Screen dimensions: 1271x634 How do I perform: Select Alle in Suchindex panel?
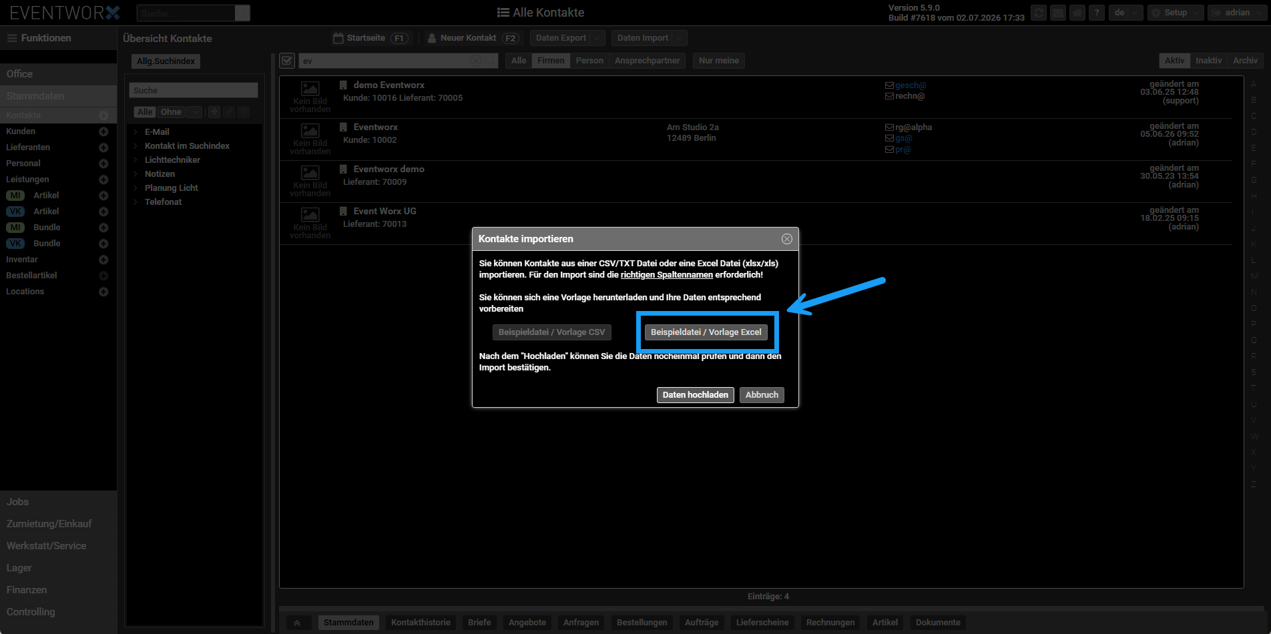pyautogui.click(x=145, y=112)
